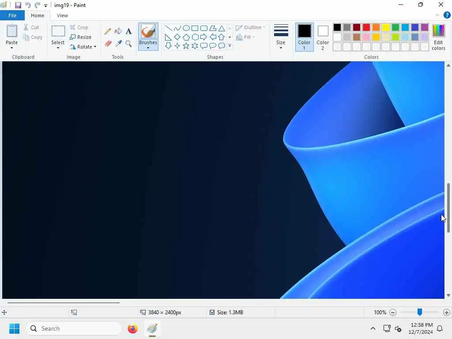The width and height of the screenshot is (452, 339).
Task: Pick the yellow color swatch
Action: click(x=386, y=27)
